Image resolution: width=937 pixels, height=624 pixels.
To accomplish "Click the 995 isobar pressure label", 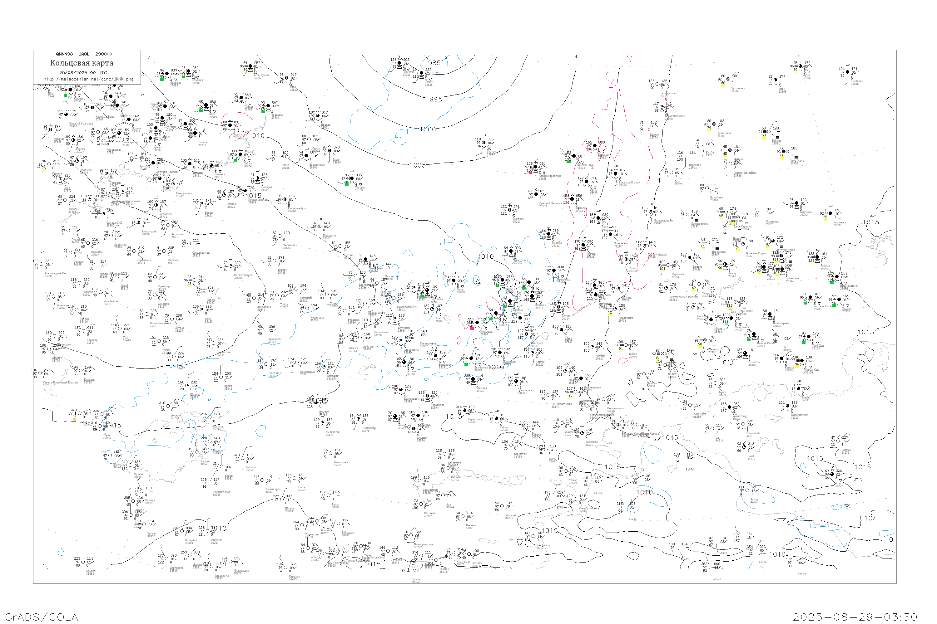I will coord(436,100).
